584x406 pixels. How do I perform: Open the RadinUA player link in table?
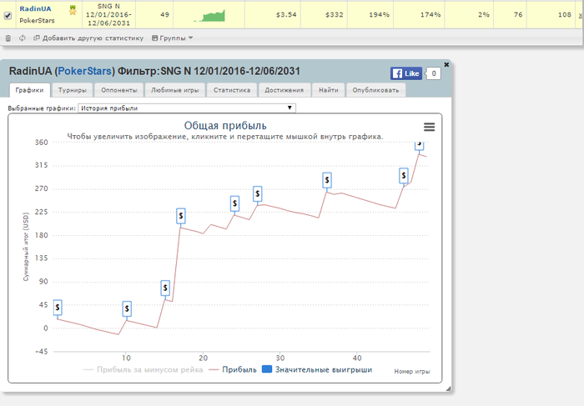click(35, 8)
